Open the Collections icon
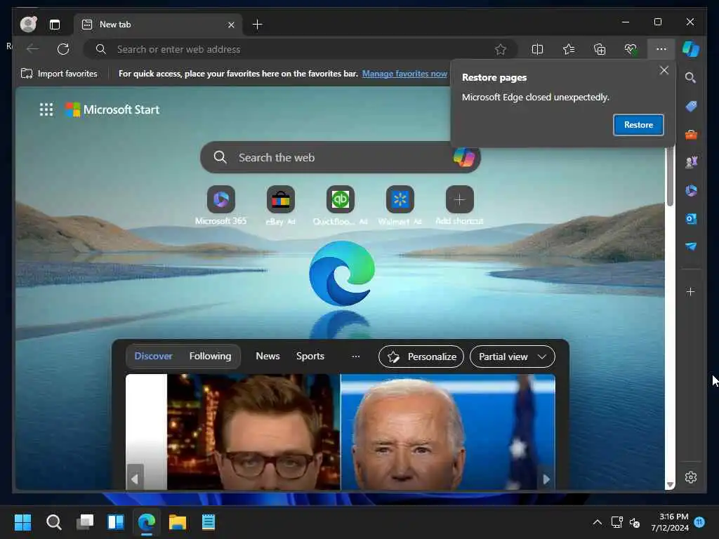Viewport: 719px width, 539px height. 600,49
